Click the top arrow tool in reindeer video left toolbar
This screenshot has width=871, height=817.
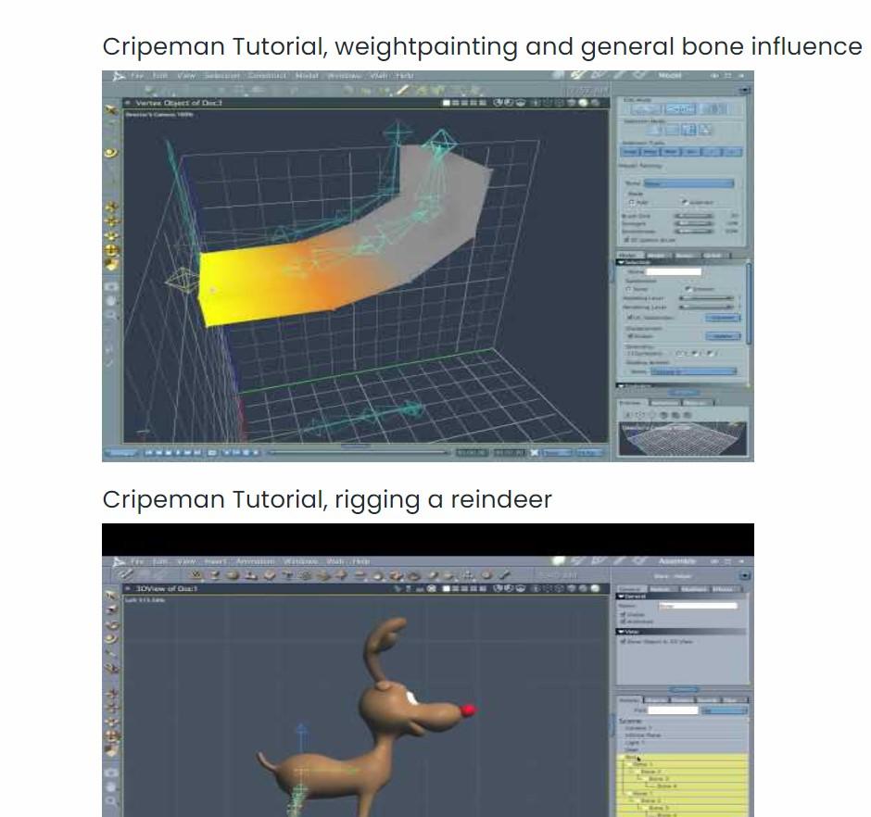(x=110, y=596)
